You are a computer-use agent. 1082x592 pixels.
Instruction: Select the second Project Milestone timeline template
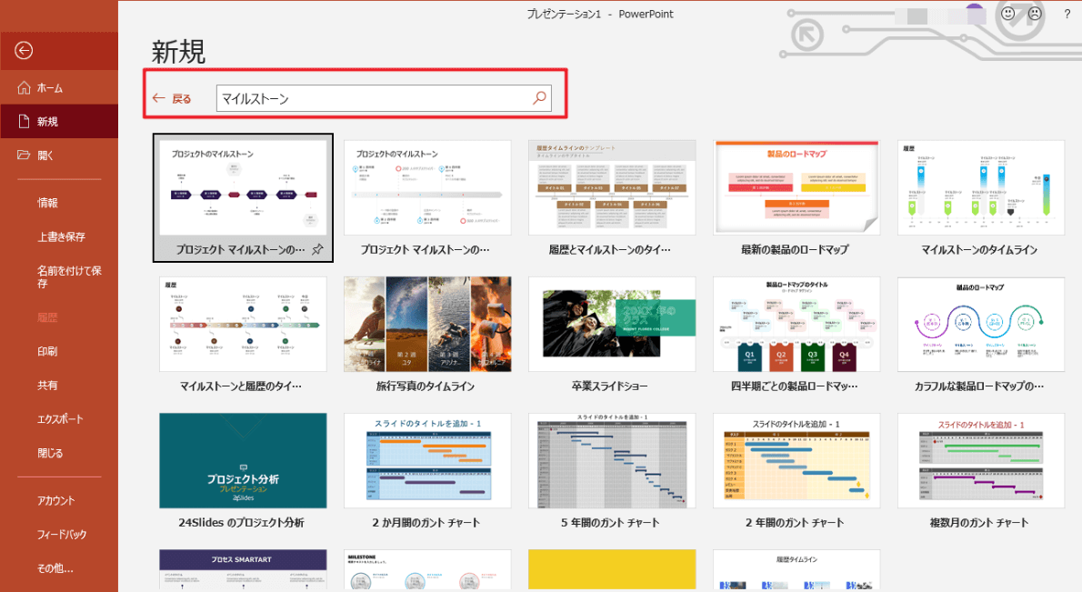point(427,187)
